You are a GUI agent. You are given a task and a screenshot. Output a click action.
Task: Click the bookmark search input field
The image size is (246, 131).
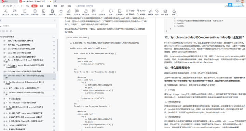28,26
